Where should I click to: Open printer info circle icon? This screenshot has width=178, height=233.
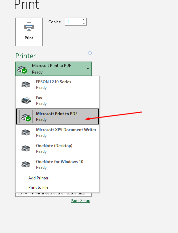pyautogui.click(x=90, y=53)
